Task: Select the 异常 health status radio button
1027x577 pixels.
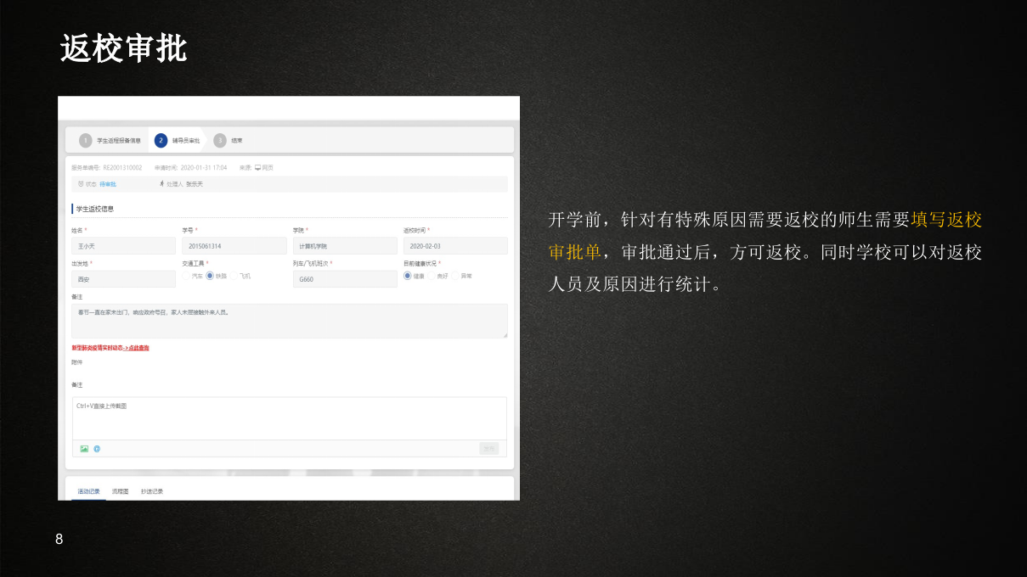Action: (x=454, y=277)
